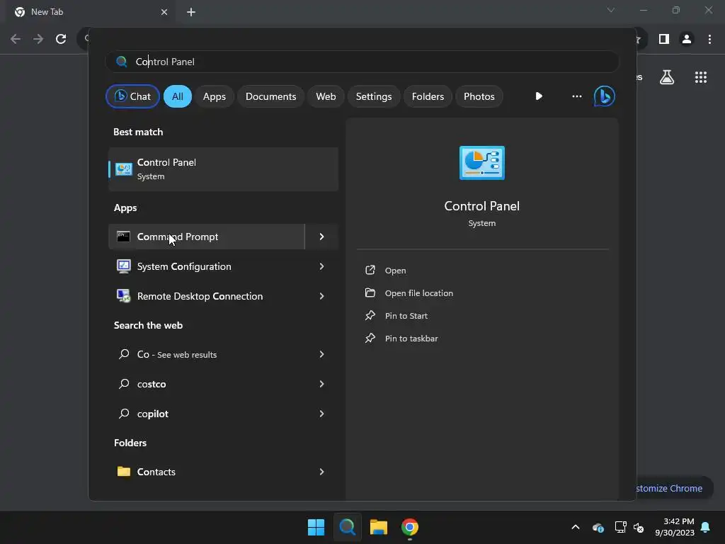Click the Control Panel large preview icon

481,163
